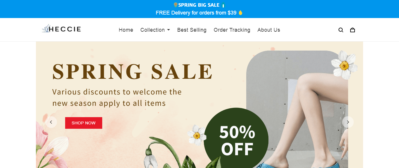Click the Heccie logo
Screen dimensions: 399x168
click(x=62, y=29)
